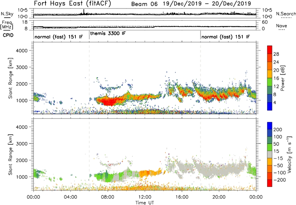The width and height of the screenshot is (296, 205).
Task: Click the 'Velocity [m s-1]' colorbar label
Action: 289,154
